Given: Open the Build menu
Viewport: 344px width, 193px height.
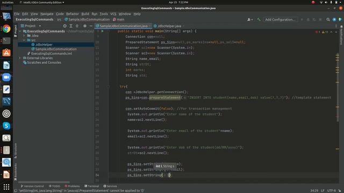Looking at the screenshot, I should tap(85, 14).
